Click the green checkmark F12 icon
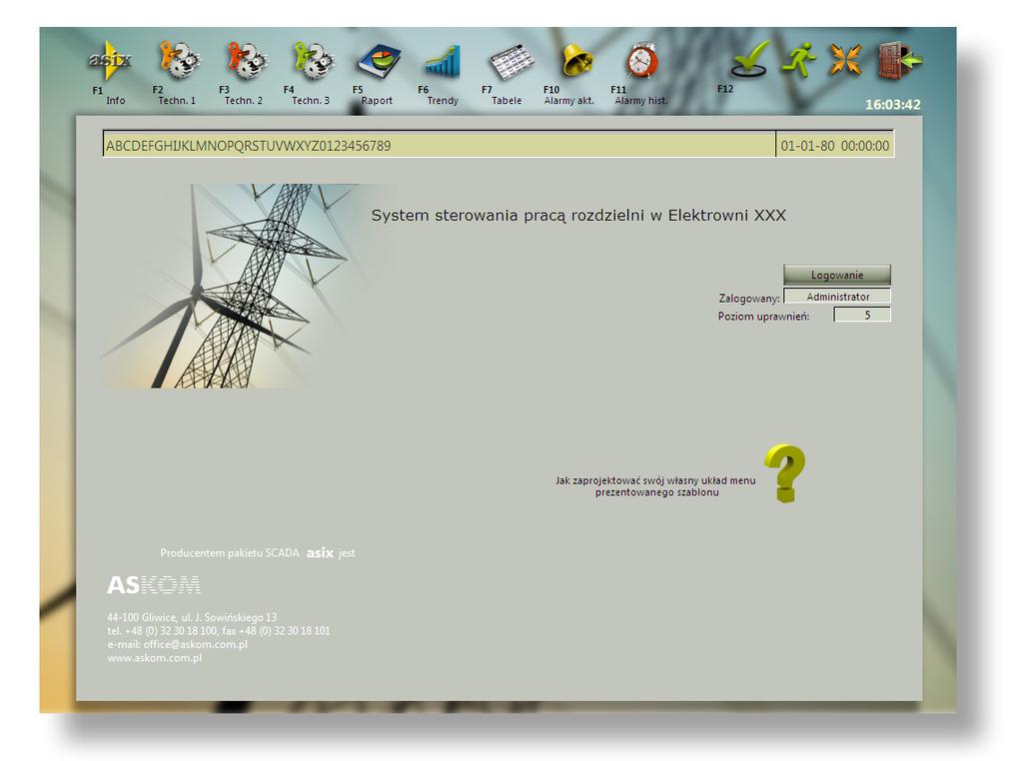The height and width of the screenshot is (761, 1023). (750, 59)
